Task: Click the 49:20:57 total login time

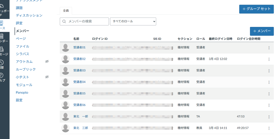Action: (x=243, y=128)
